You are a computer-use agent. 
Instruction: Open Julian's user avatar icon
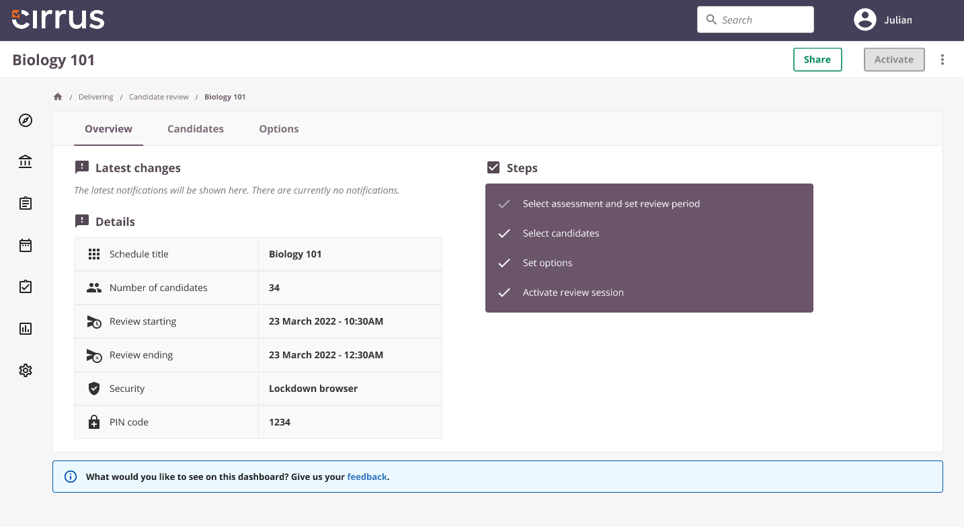pyautogui.click(x=865, y=19)
